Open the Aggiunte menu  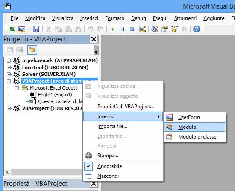tap(214, 18)
